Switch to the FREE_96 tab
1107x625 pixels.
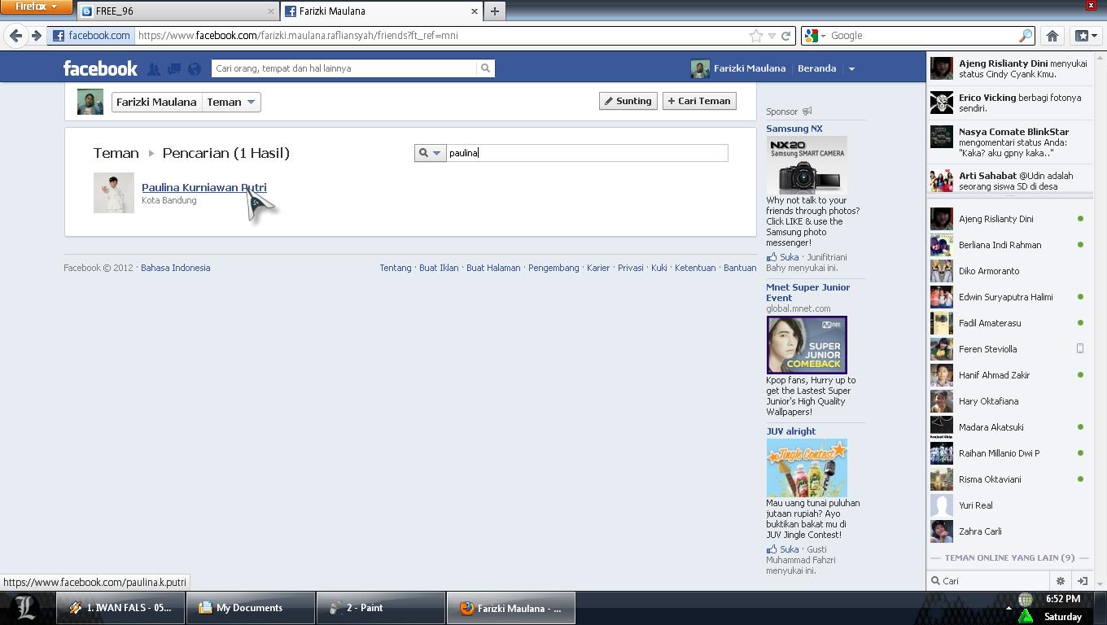[178, 11]
